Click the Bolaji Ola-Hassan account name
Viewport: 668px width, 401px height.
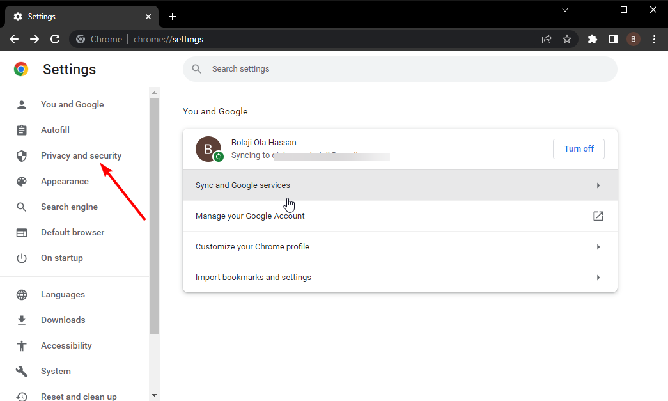(264, 143)
